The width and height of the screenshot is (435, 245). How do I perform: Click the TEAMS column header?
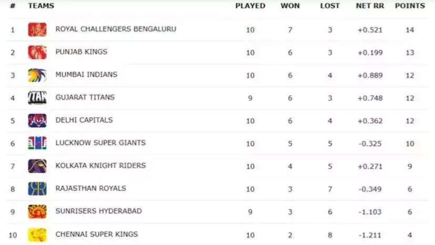(41, 6)
